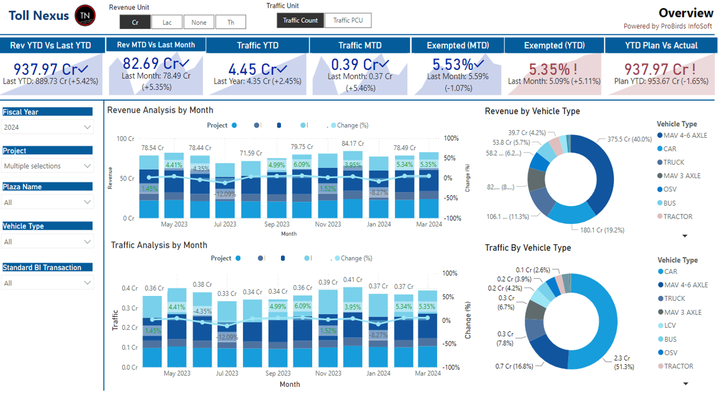Click CAR legend swatch in revenue chart
The image size is (718, 396).
coord(659,149)
